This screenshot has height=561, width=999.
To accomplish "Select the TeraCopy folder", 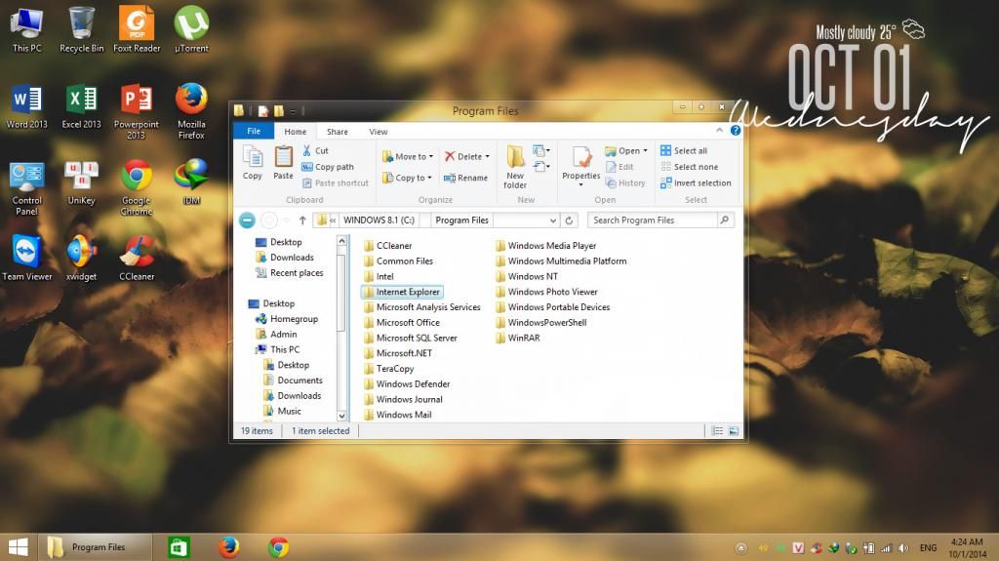I will (x=388, y=369).
